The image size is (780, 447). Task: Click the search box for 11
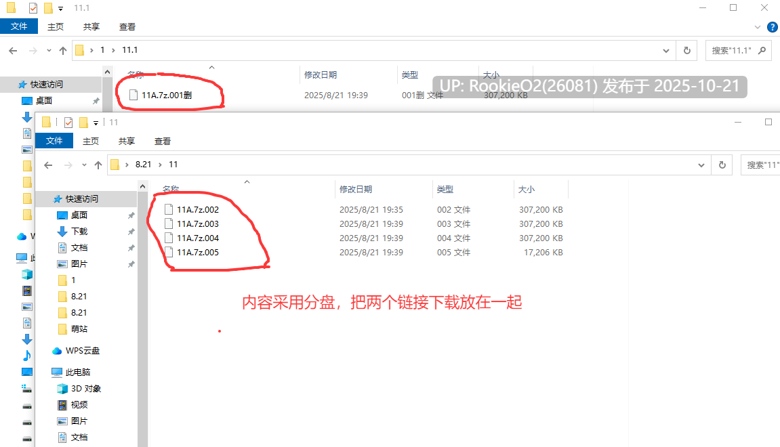click(760, 165)
